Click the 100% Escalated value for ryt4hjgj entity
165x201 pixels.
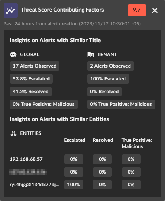[x=74, y=185]
